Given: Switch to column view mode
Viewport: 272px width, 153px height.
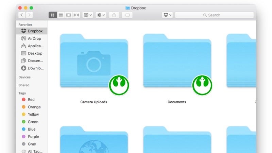Looking at the screenshot, I should 68,15.
